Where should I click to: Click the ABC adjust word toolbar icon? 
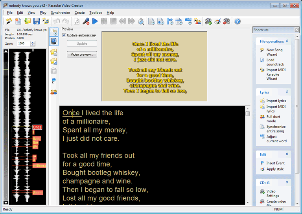point(188,21)
